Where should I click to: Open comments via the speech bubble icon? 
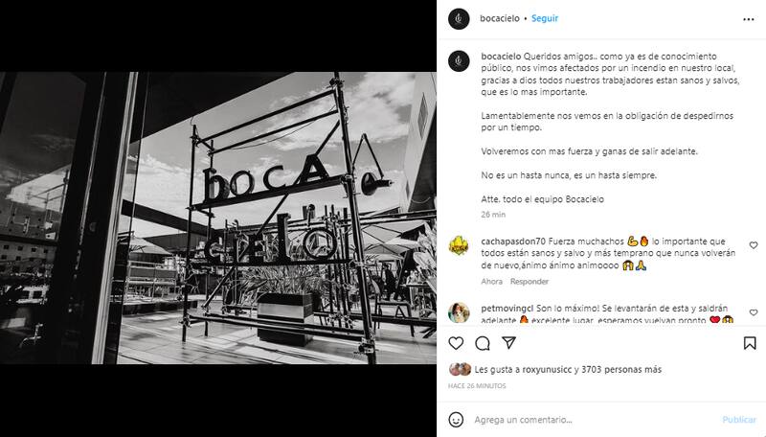pyautogui.click(x=483, y=343)
